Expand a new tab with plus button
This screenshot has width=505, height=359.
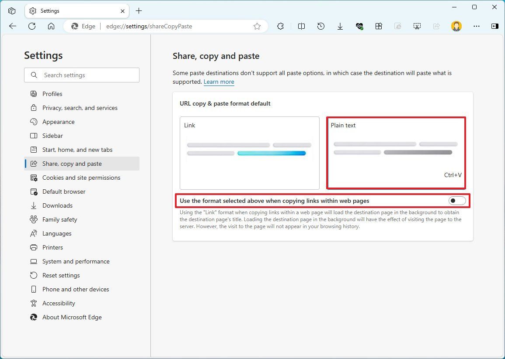tap(139, 10)
